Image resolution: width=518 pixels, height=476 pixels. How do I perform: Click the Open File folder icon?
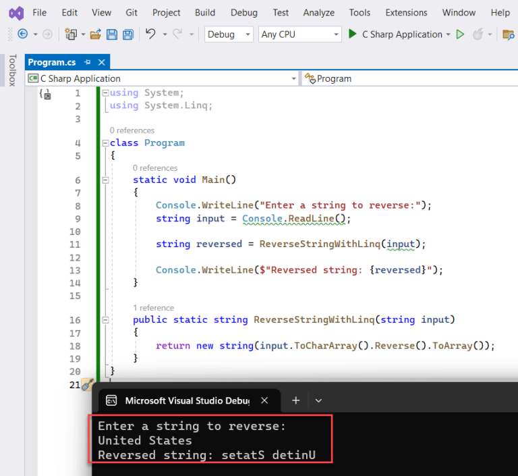96,34
